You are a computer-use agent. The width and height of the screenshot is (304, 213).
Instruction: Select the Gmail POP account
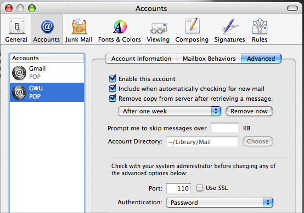[x=47, y=73]
